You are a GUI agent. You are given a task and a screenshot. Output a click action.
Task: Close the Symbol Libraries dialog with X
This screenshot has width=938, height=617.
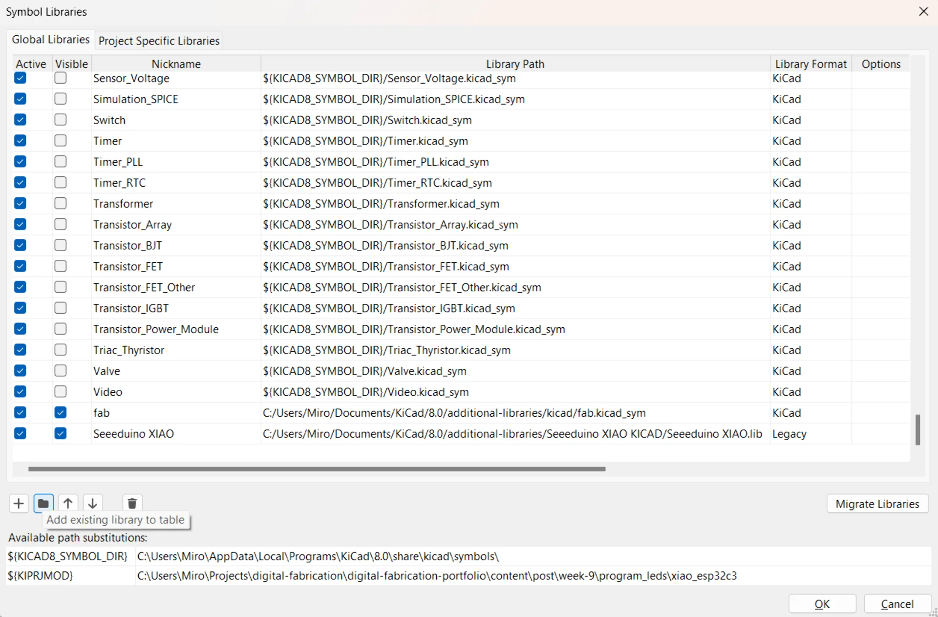click(923, 11)
